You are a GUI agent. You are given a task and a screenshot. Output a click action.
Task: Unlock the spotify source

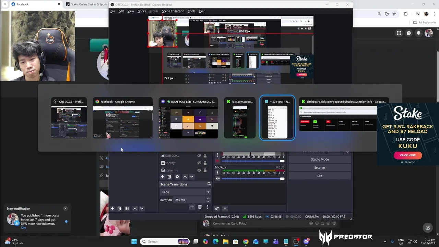tap(205, 163)
